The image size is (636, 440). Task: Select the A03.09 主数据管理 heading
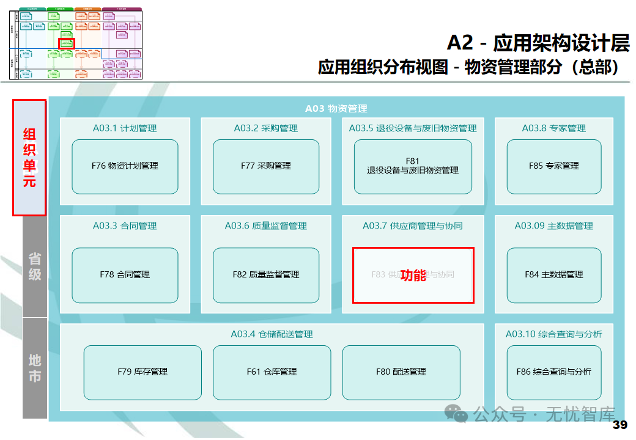pos(554,226)
